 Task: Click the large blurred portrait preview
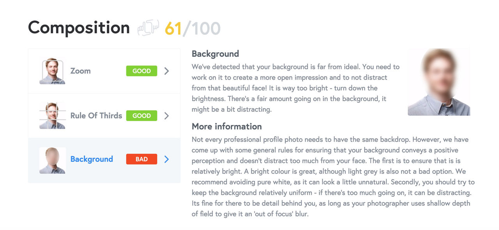click(439, 82)
